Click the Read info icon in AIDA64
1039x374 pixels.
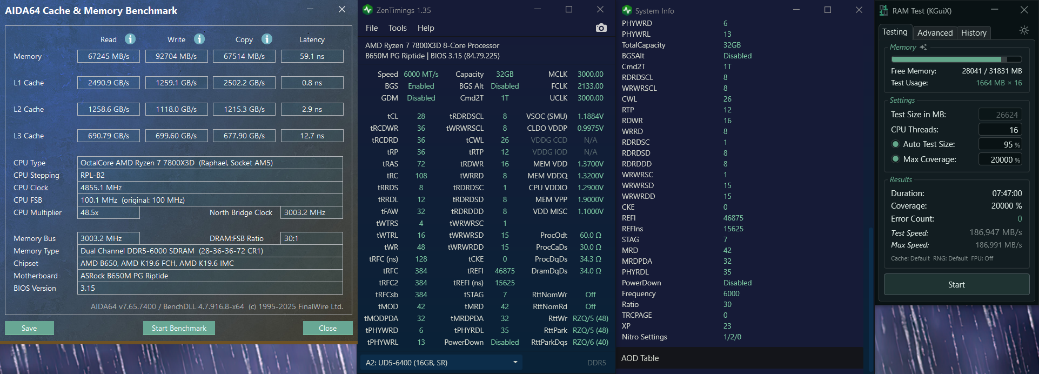[x=130, y=39]
